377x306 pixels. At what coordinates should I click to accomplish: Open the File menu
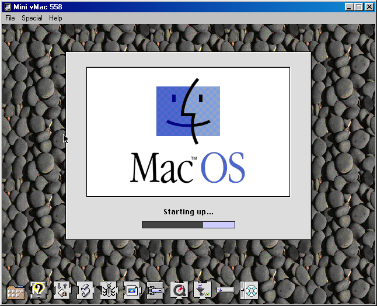pyautogui.click(x=10, y=18)
